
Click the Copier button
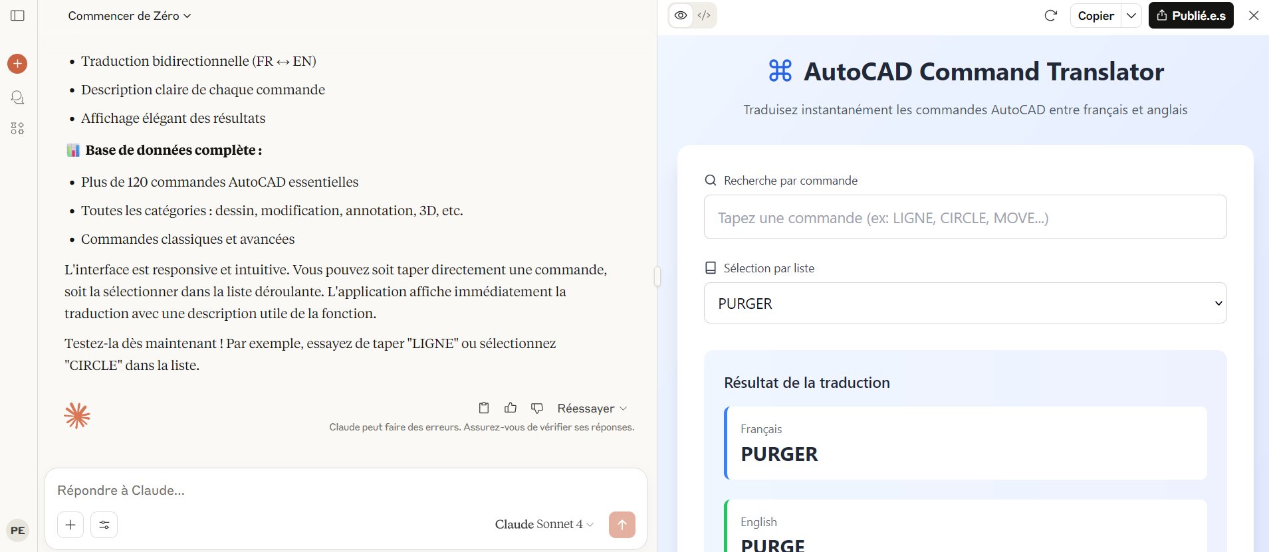[1096, 15]
